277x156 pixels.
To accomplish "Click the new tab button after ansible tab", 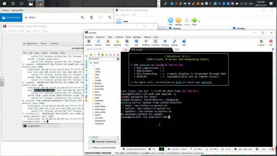I will click(177, 50).
